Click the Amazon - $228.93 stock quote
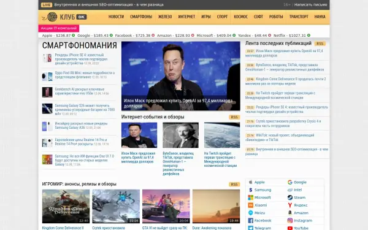368x230 pixels. pyautogui.click(x=175, y=36)
